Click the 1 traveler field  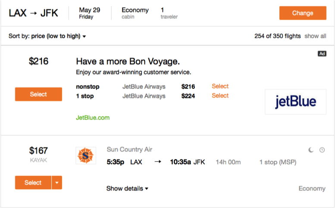[169, 13]
